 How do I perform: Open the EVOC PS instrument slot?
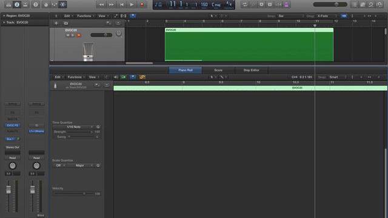coord(12,125)
